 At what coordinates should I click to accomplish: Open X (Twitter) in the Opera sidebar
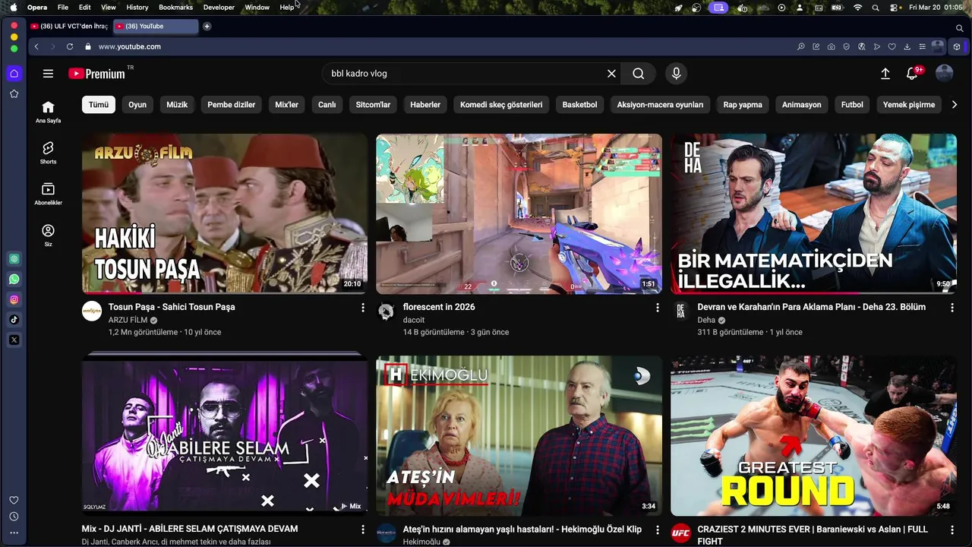pos(14,340)
